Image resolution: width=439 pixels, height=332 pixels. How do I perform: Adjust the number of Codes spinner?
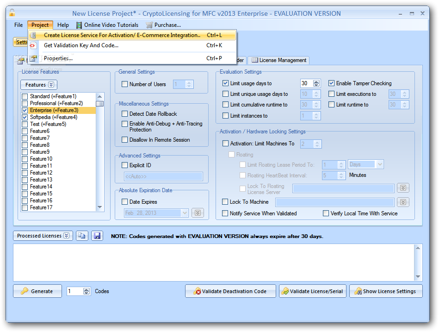click(x=87, y=291)
